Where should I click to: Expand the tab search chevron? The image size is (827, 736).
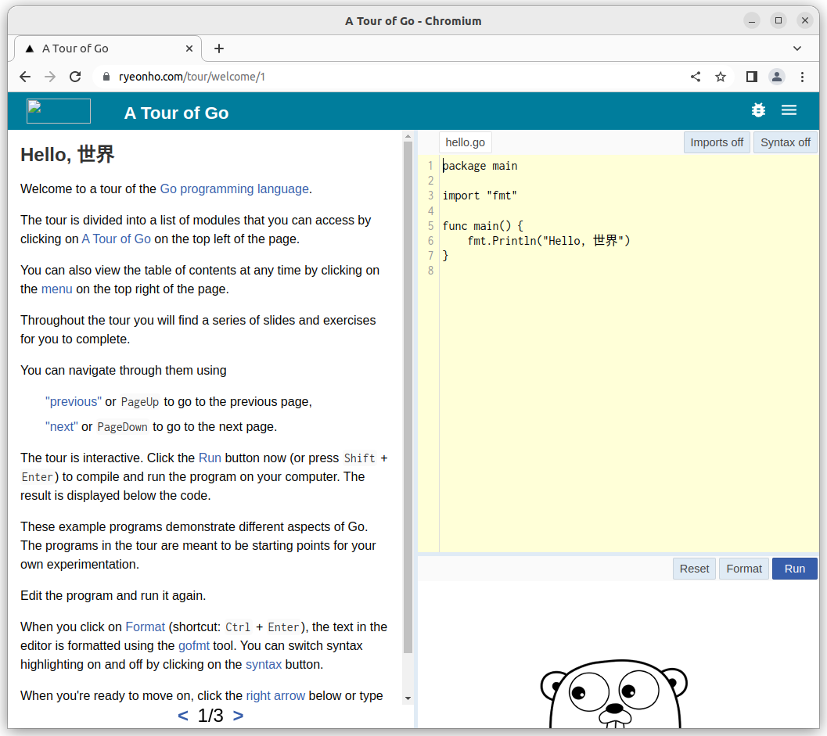coord(797,48)
